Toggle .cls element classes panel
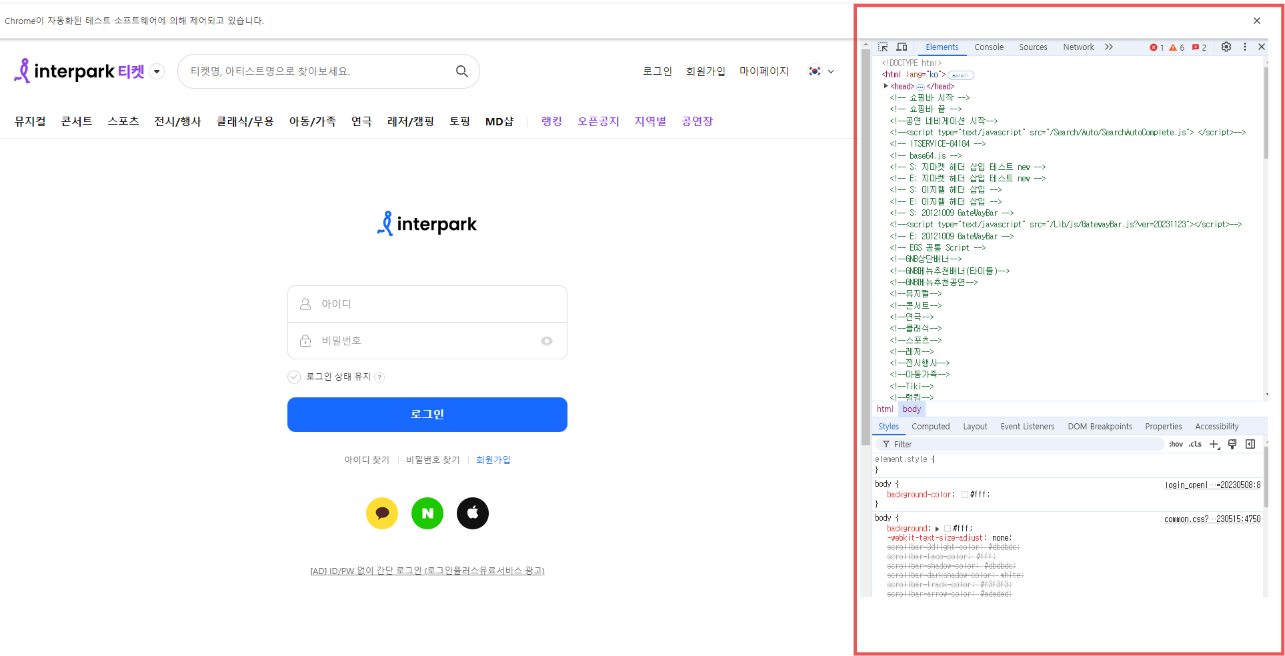The width and height of the screenshot is (1285, 656). point(1195,444)
